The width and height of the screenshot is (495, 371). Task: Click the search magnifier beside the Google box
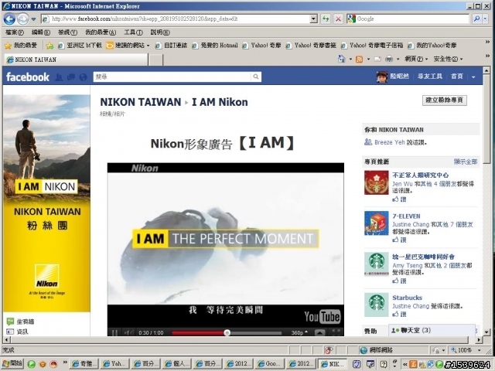pyautogui.click(x=476, y=19)
